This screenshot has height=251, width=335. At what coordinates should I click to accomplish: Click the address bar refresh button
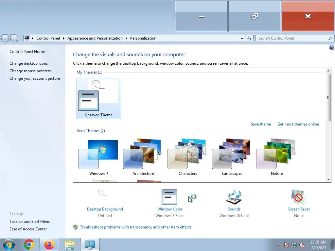[x=249, y=39]
